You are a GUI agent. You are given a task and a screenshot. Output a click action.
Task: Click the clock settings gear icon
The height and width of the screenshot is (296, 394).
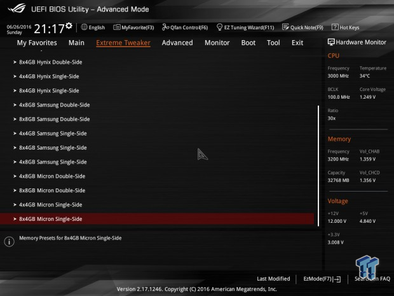point(69,25)
